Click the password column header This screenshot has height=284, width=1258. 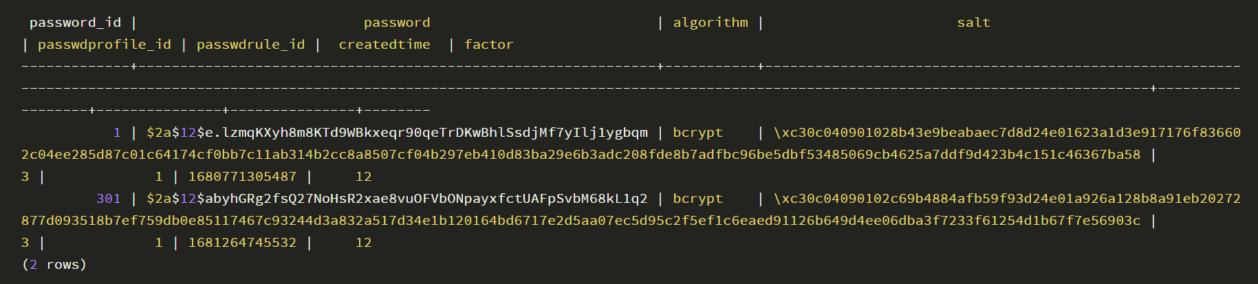[397, 23]
